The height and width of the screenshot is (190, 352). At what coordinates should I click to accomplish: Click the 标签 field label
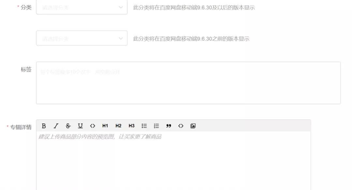coord(26,69)
